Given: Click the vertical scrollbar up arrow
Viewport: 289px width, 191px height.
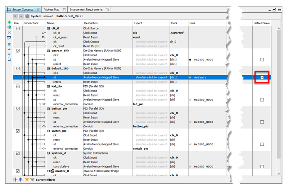Looking at the screenshot, I should click(279, 29).
